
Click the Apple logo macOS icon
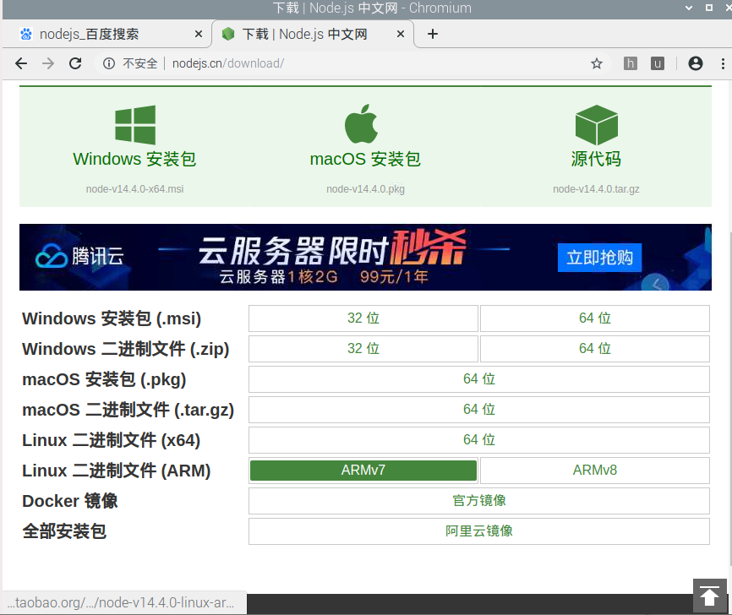tap(361, 123)
